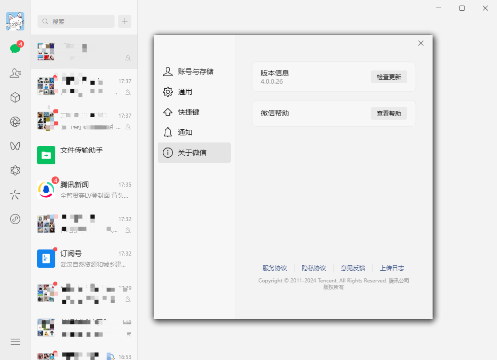This screenshot has width=497, height=360.
Task: Open Moments via the aperture icon
Action: tap(15, 121)
